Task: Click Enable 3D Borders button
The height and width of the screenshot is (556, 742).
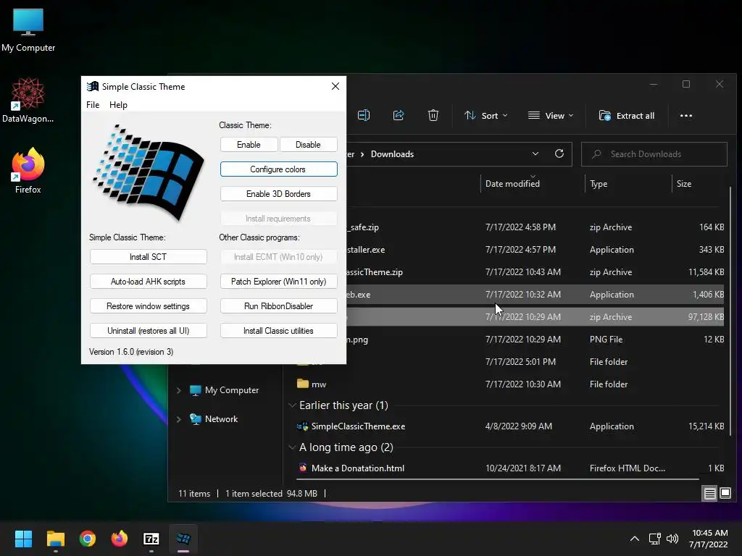Action: point(279,193)
